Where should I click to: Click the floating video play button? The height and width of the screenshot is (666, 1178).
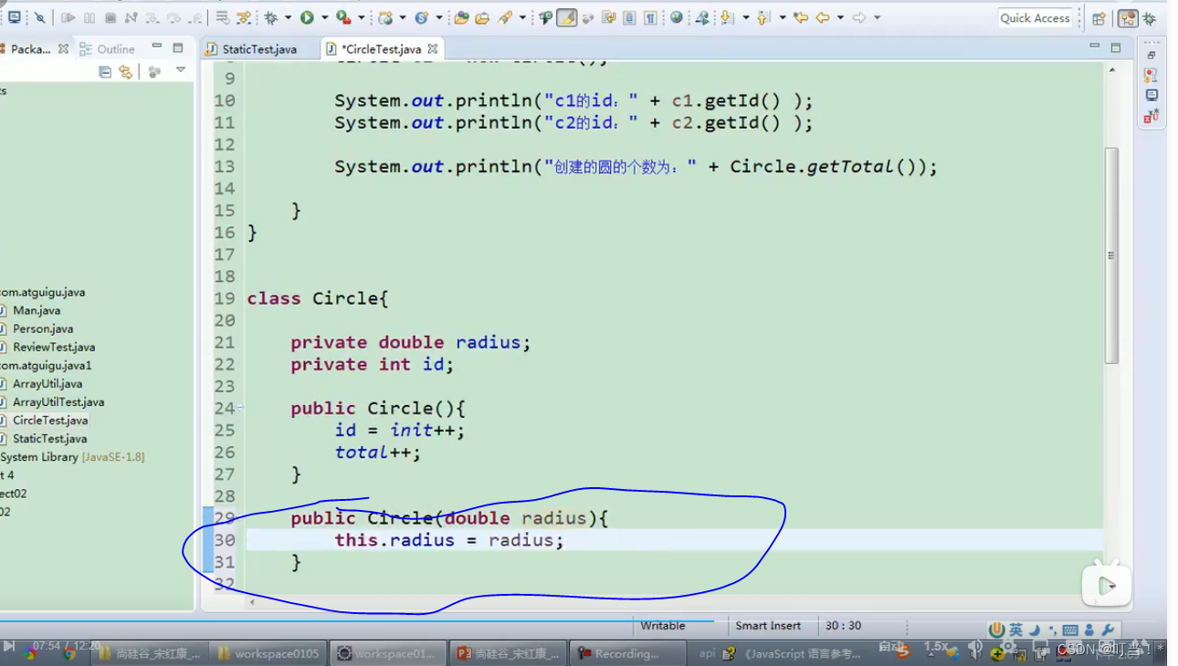click(1107, 585)
